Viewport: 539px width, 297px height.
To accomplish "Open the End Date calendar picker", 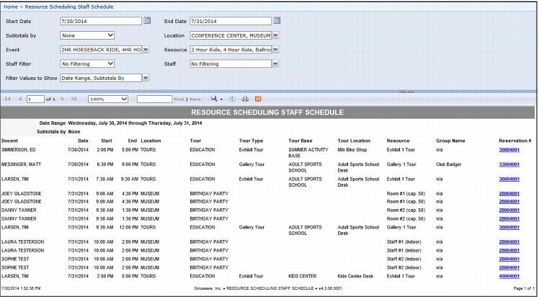I will point(277,20).
